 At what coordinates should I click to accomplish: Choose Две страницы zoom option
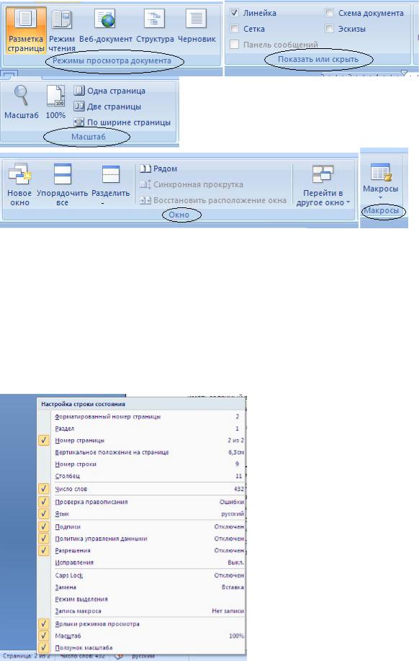[x=107, y=107]
